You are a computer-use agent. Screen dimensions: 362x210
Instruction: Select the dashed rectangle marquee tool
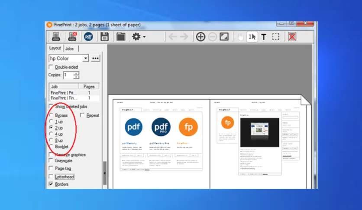276,36
